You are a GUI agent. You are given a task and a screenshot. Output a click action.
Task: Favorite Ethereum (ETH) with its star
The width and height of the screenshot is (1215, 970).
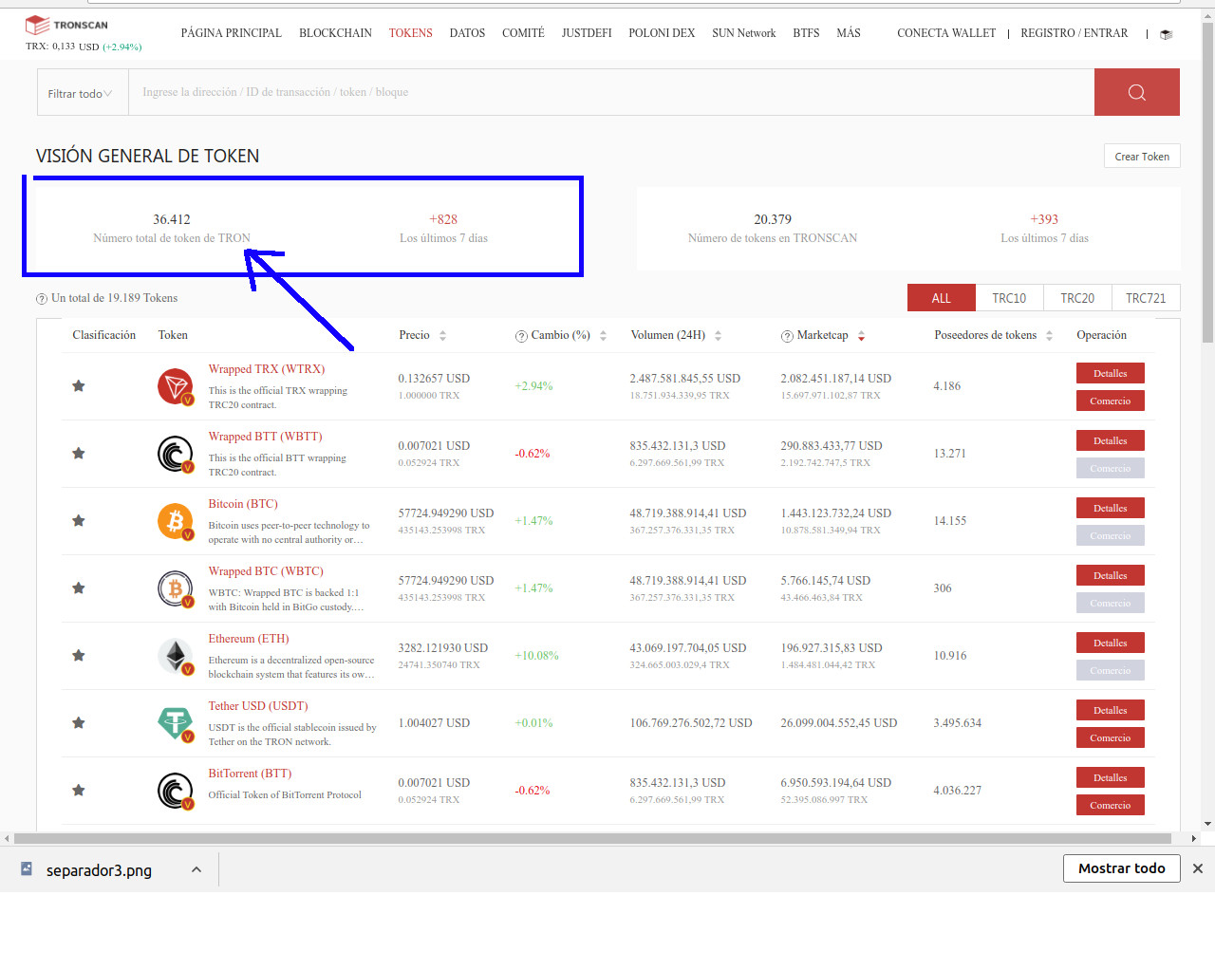pyautogui.click(x=79, y=656)
